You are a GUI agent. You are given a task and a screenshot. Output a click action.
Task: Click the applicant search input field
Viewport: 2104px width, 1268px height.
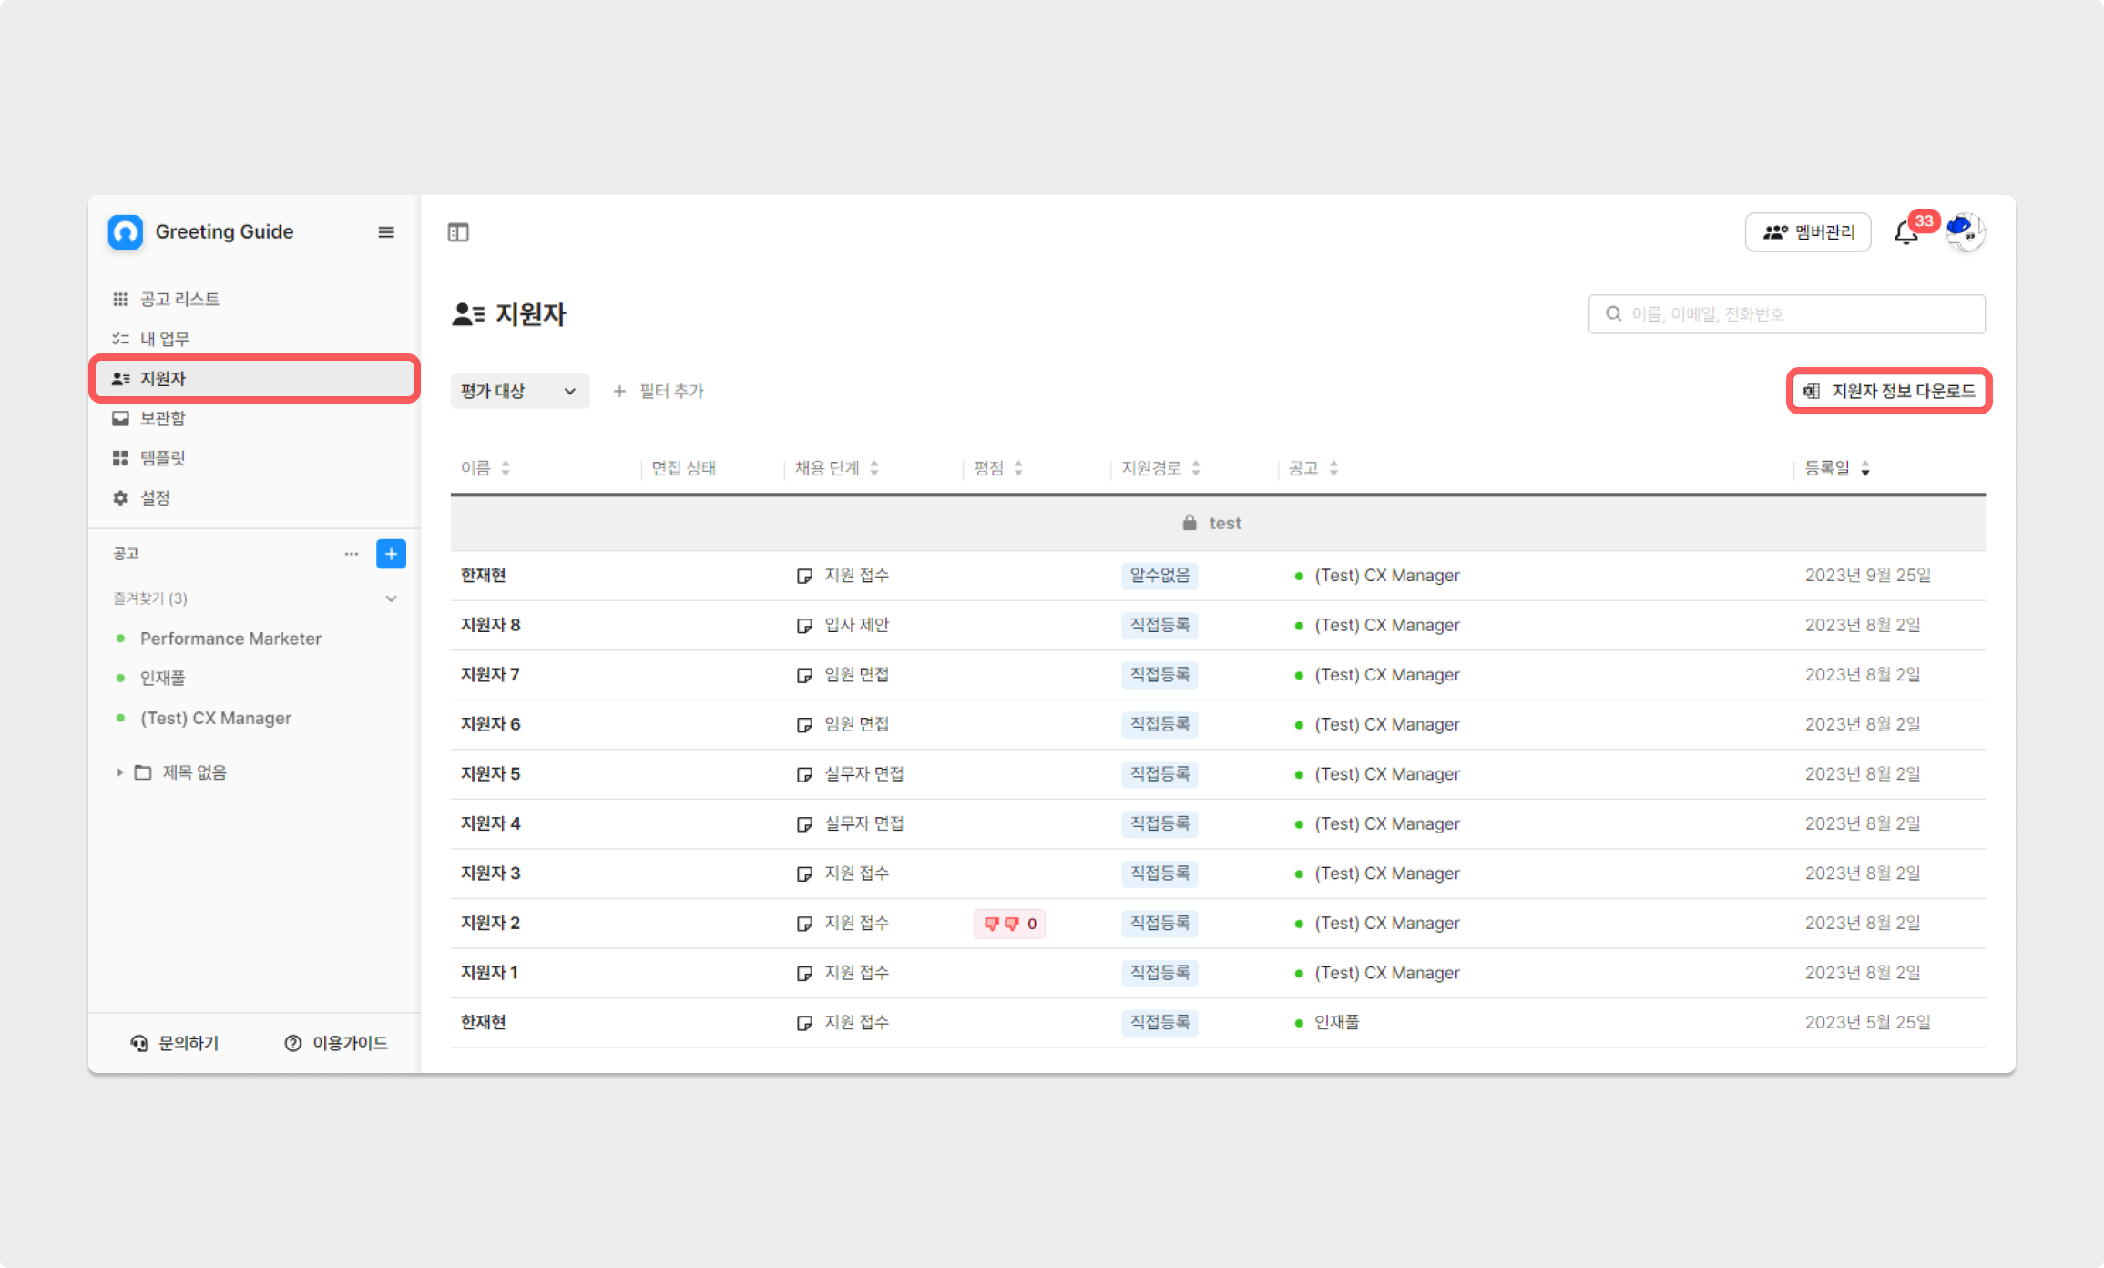(x=1785, y=314)
